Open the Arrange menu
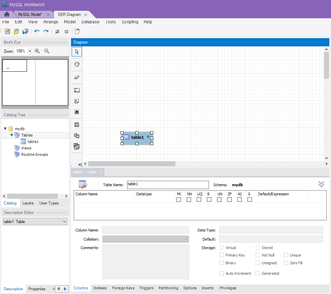This screenshot has height=294, width=331. click(x=51, y=22)
